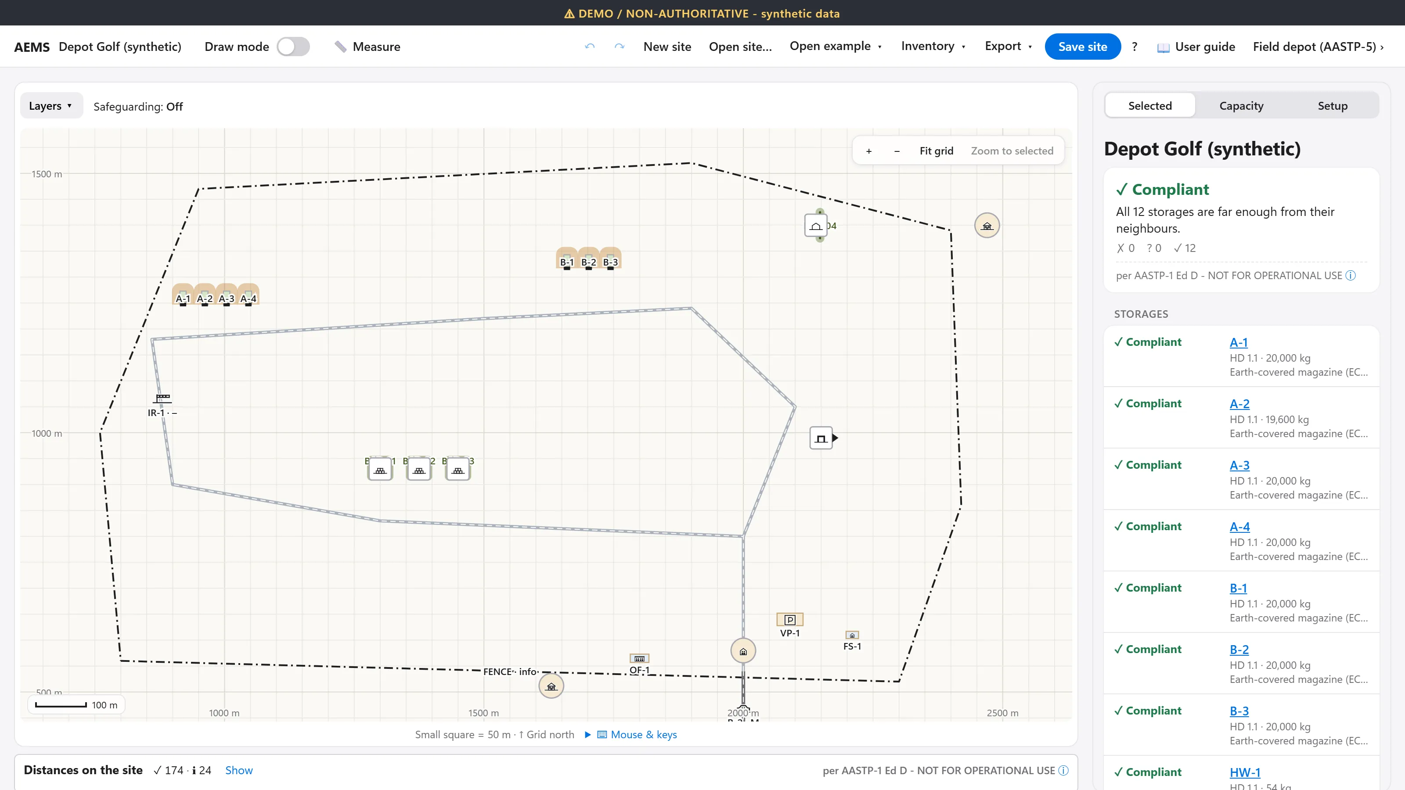1405x790 pixels.
Task: Click New site in the toolbar
Action: coord(667,47)
